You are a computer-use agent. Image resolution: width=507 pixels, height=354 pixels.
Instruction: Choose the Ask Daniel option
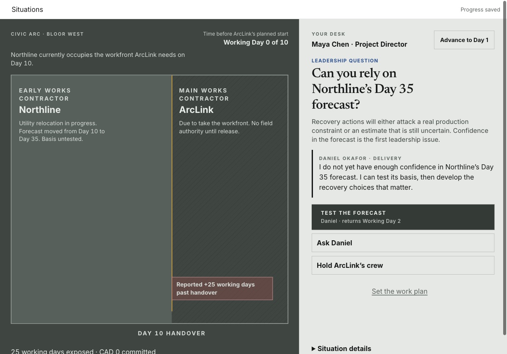point(403,243)
